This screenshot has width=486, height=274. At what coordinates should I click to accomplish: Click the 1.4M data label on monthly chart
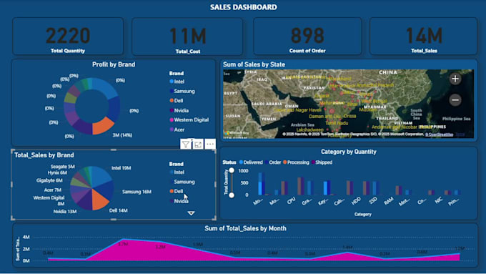click(347, 248)
